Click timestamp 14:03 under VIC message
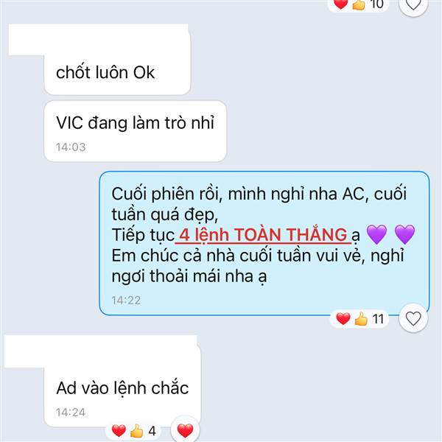 pyautogui.click(x=71, y=147)
